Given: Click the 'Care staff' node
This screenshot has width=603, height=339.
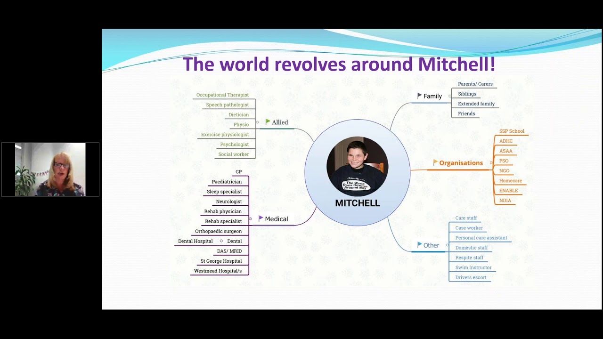Looking at the screenshot, I should click(466, 218).
